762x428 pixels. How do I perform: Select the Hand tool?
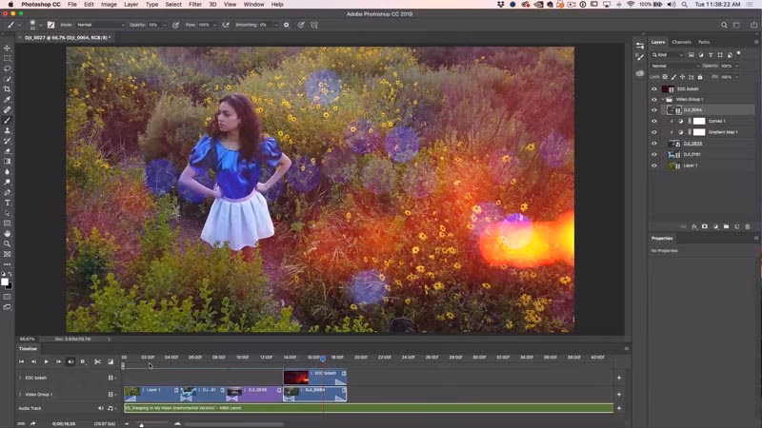pos(8,233)
